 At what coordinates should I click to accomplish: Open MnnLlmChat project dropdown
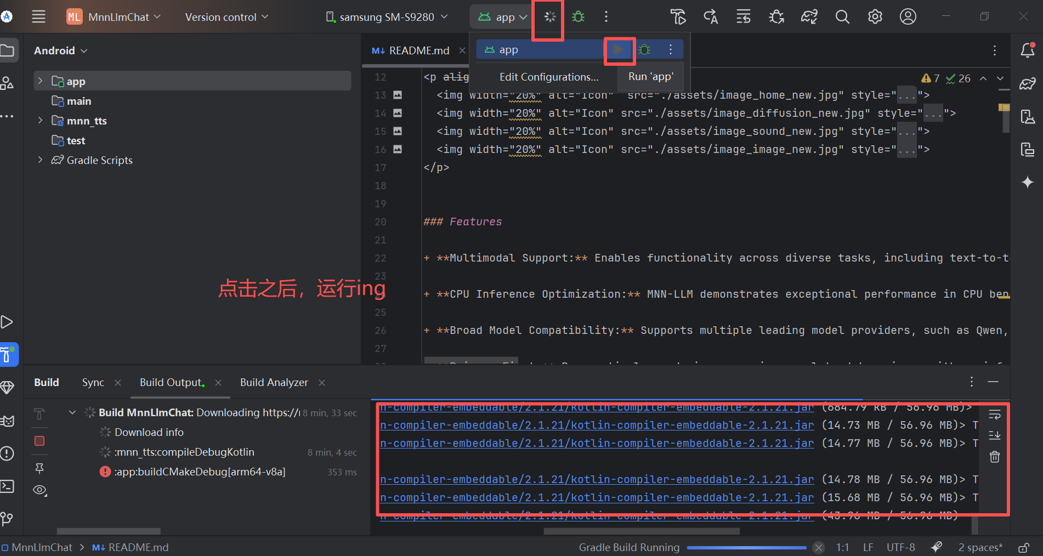[x=114, y=16]
